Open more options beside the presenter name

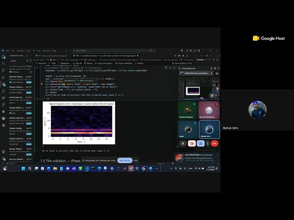click(211, 73)
